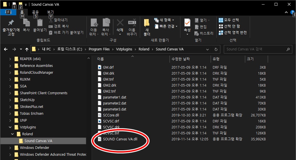Click Program Files in address path
The image size is (296, 160).
(99, 49)
